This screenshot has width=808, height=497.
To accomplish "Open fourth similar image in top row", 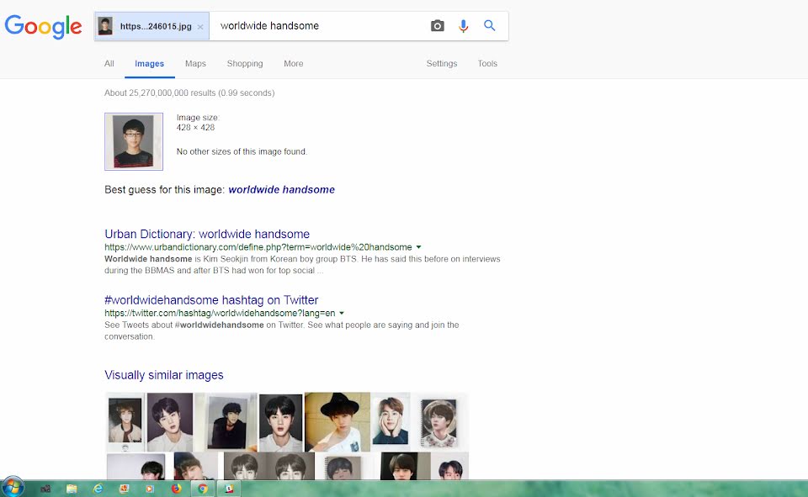I will 281,422.
